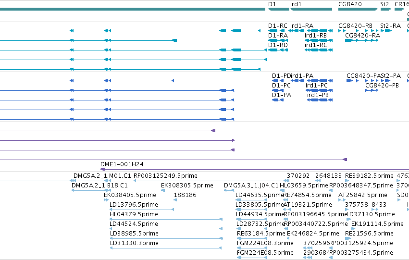Click the LD33805.5prime label

tap(259, 205)
